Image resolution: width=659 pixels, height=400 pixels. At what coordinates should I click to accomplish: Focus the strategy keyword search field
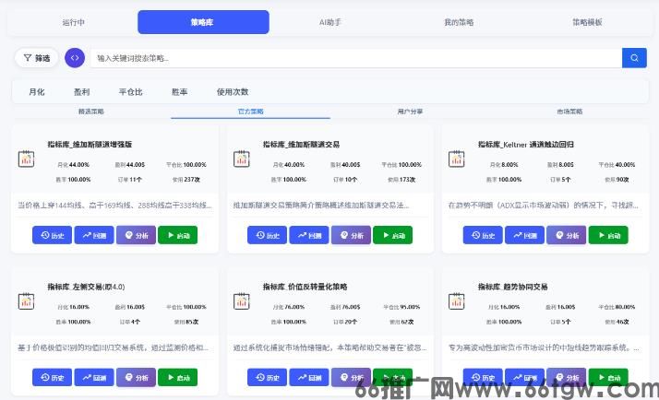pyautogui.click(x=356, y=58)
